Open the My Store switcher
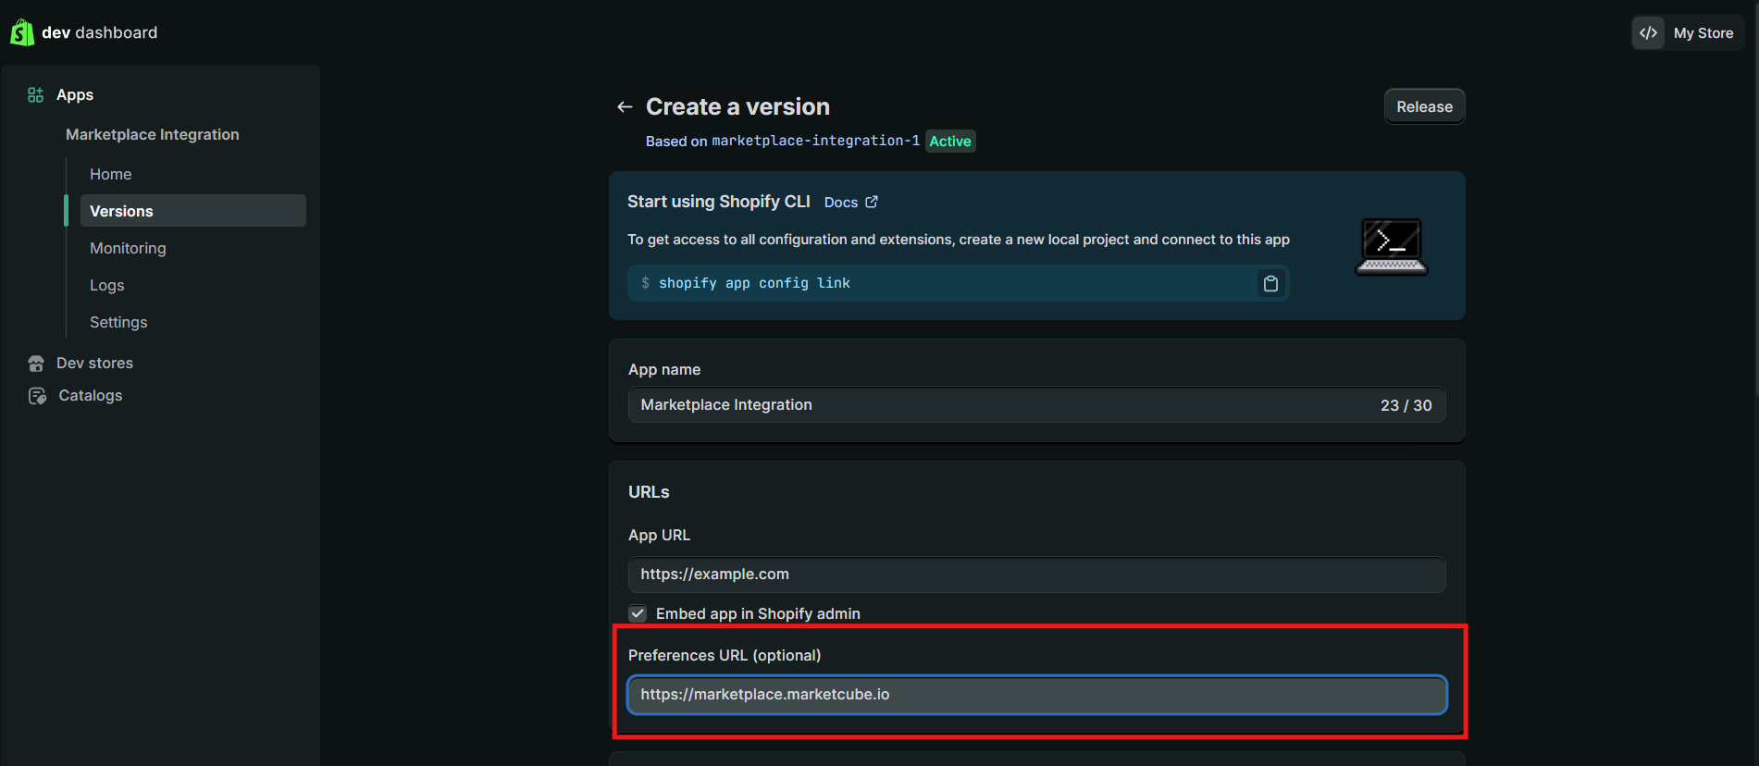1759x766 pixels. [x=1688, y=32]
